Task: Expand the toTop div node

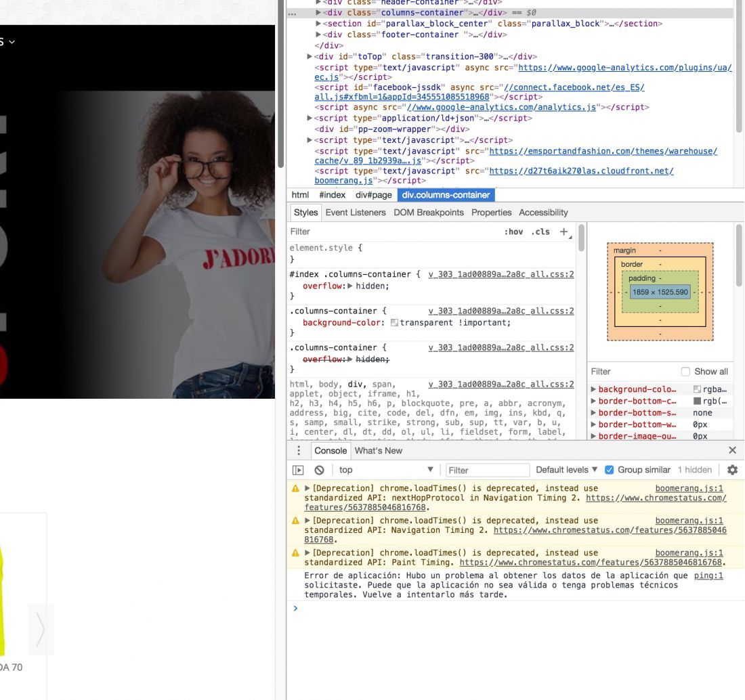Action: tap(310, 56)
